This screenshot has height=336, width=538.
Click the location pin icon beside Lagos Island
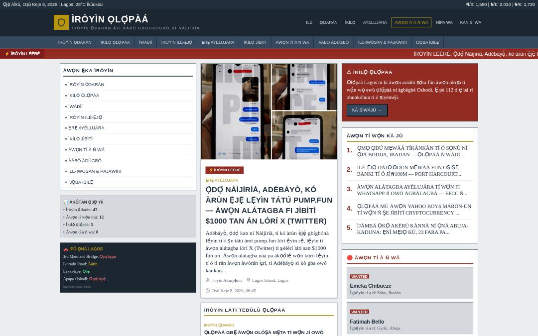pos(249,280)
